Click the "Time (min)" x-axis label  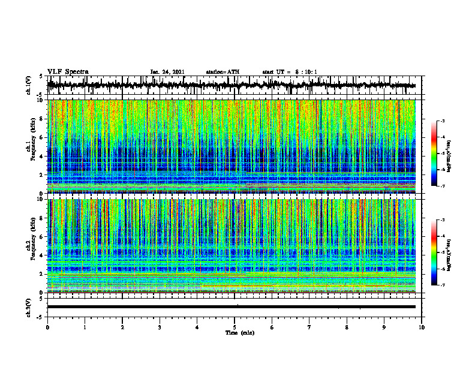(x=240, y=333)
